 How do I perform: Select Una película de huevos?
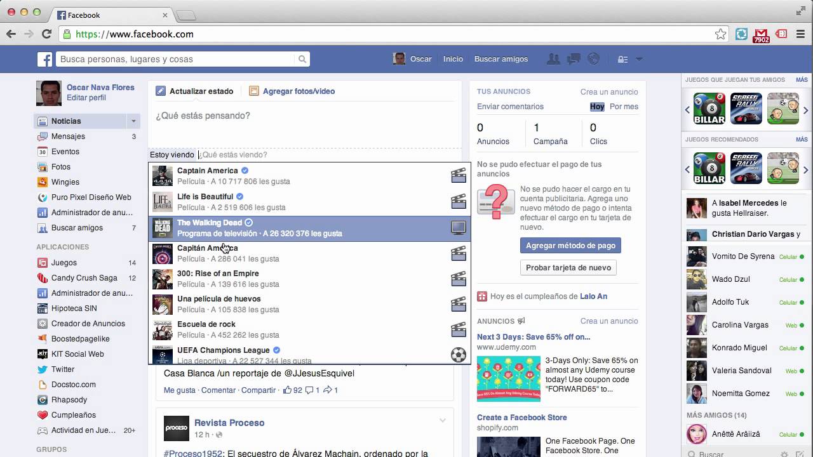click(310, 304)
